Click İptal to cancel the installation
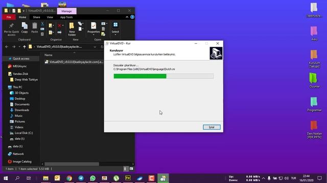This screenshot has height=183, width=327. (x=212, y=127)
